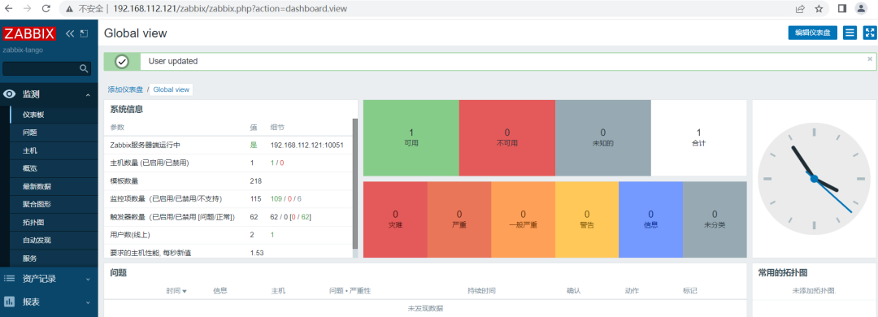This screenshot has width=878, height=317.
Task: Enter kiosk fullscreen mode via arrows icon
Action: pos(869,33)
